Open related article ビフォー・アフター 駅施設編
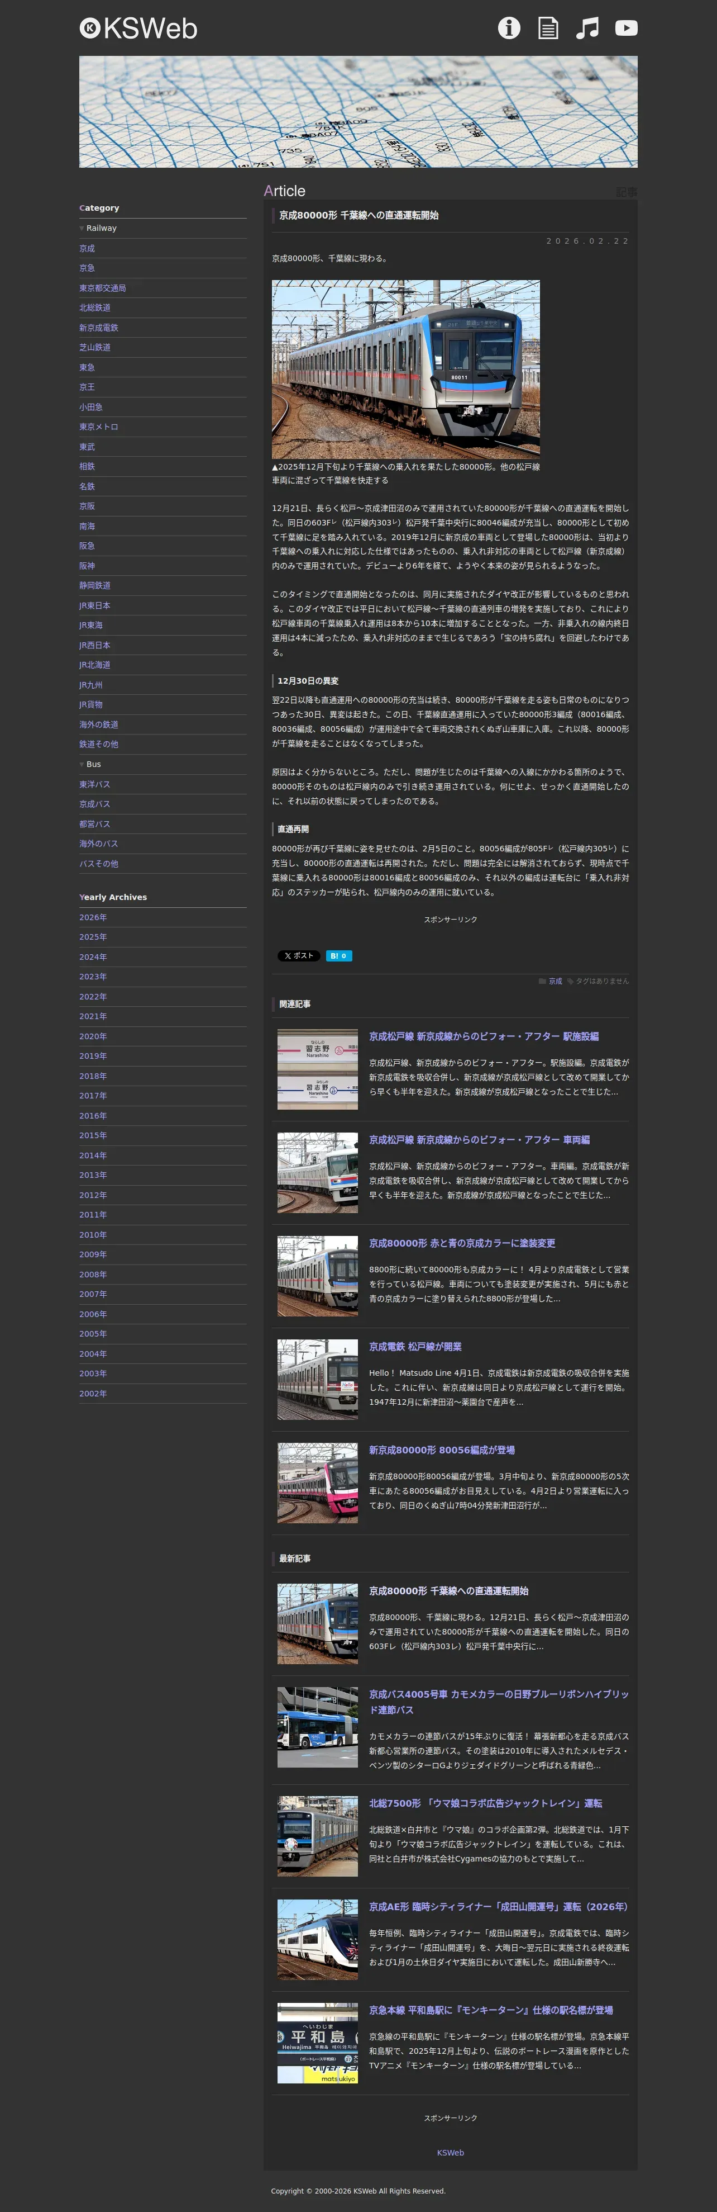 (x=484, y=1036)
